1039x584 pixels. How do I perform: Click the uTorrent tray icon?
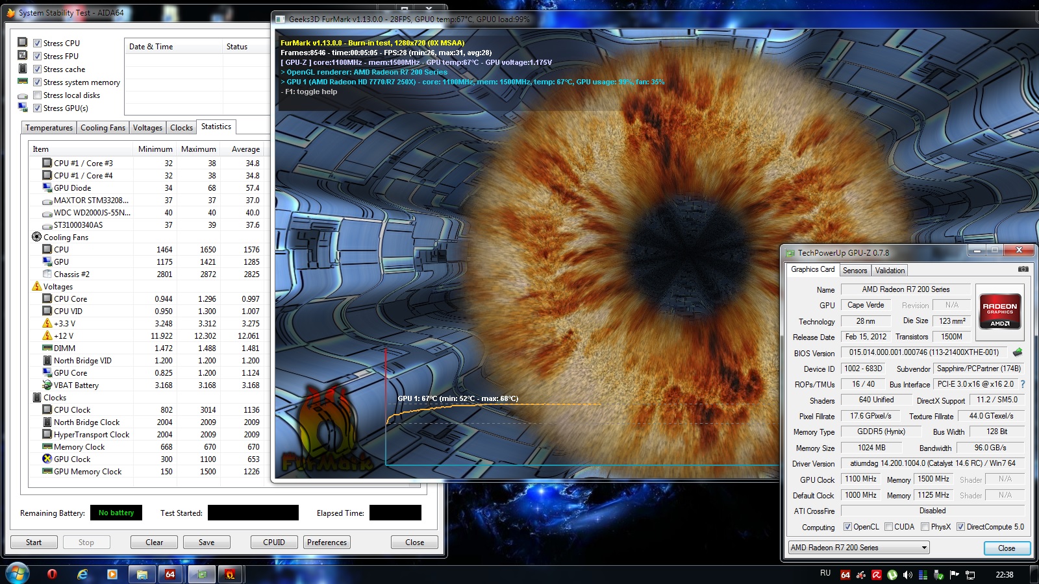[x=892, y=575]
